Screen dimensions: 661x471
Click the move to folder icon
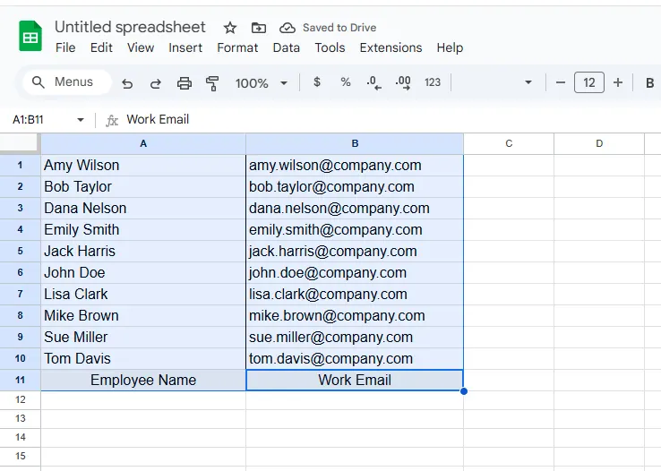pos(259,28)
